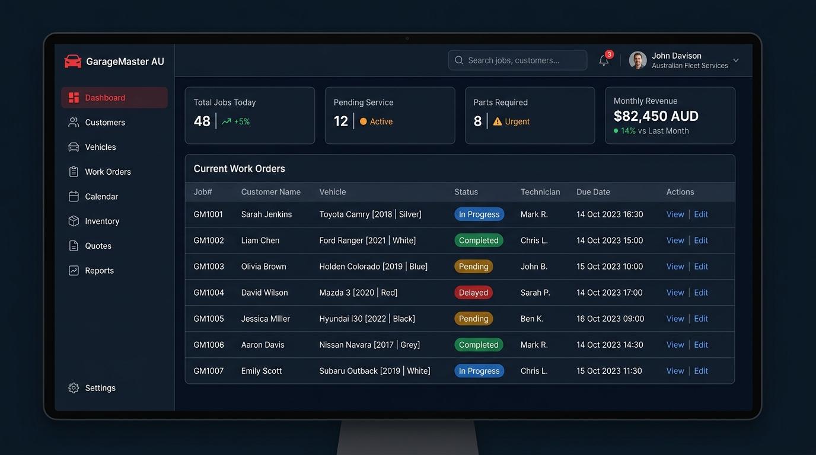Edit work order GM1002 for Liam Chen
This screenshot has height=455, width=816.
(701, 241)
